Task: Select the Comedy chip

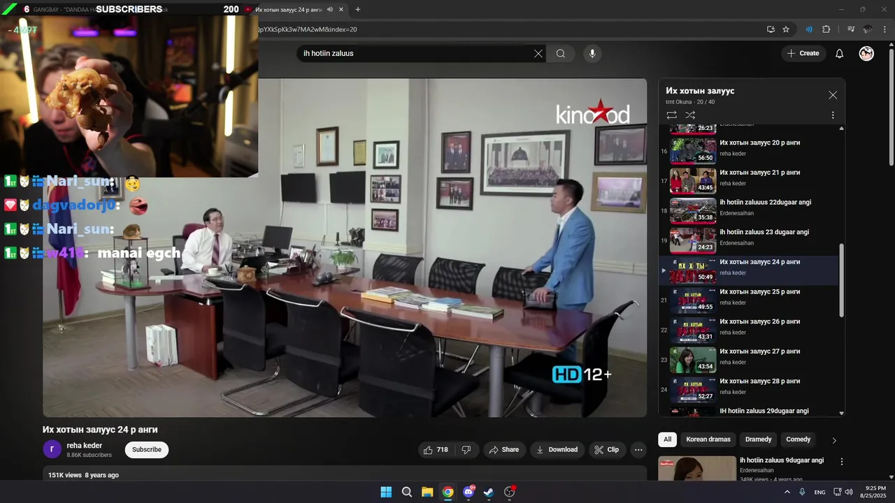Action: click(x=798, y=439)
